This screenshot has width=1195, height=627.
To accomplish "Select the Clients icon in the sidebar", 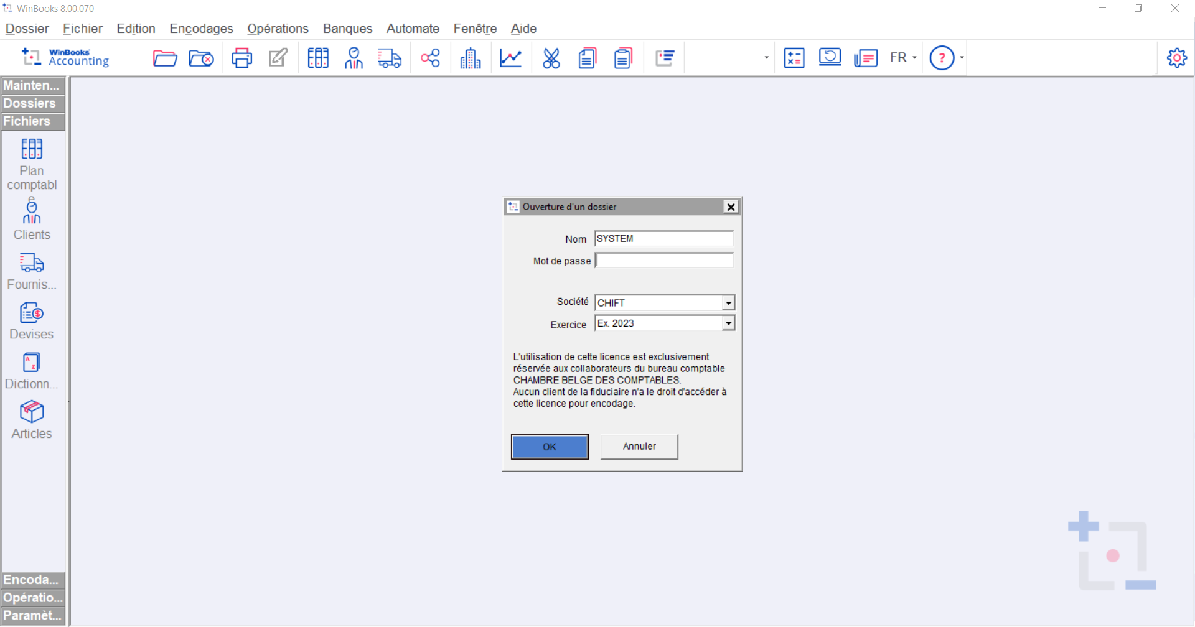I will 32,212.
